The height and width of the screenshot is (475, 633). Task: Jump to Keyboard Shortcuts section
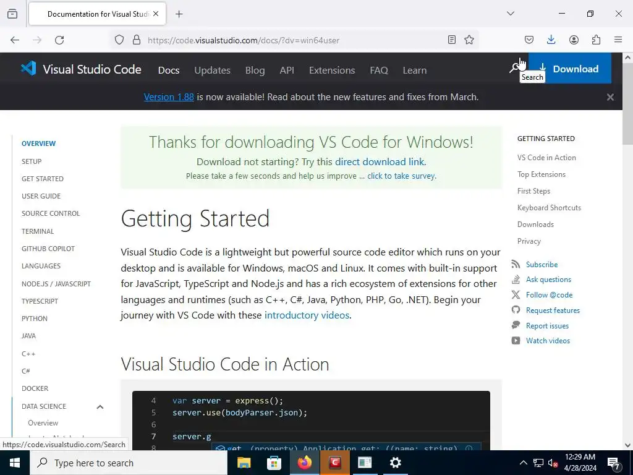(549, 208)
